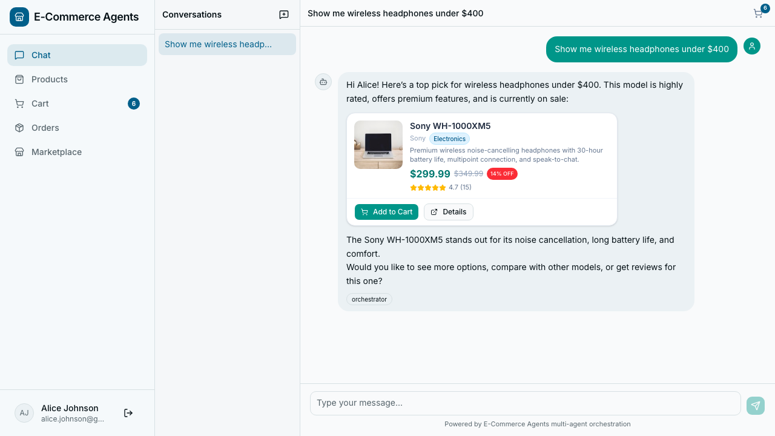Add Sony headphones to cart

(x=386, y=212)
